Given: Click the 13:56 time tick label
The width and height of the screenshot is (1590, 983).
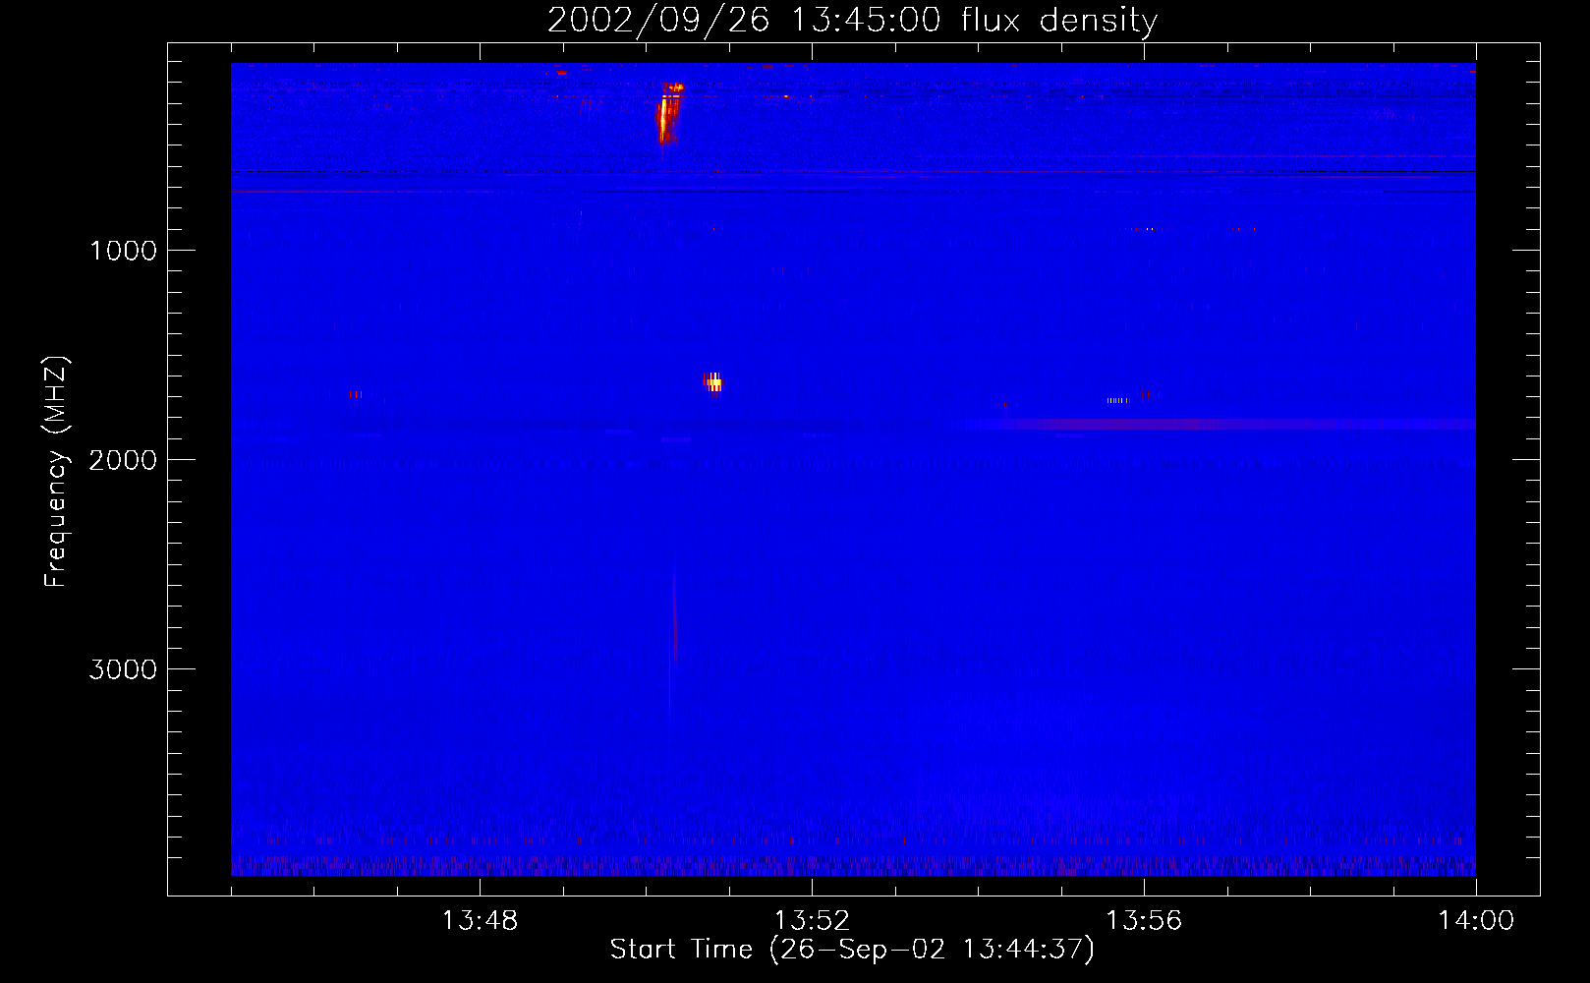Looking at the screenshot, I should (1144, 921).
